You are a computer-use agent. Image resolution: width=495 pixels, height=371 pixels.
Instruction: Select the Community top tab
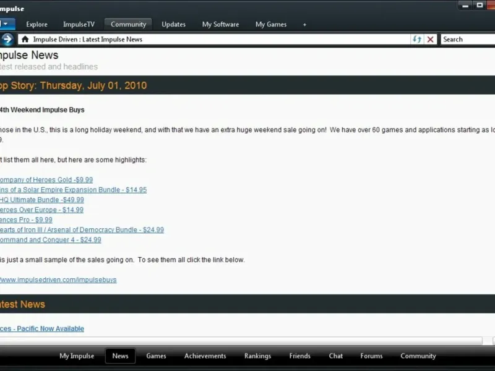[x=128, y=24]
